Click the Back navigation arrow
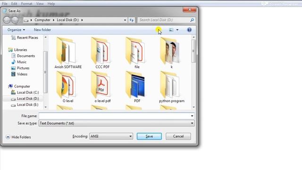The height and width of the screenshot is (170, 302). click(x=7, y=20)
